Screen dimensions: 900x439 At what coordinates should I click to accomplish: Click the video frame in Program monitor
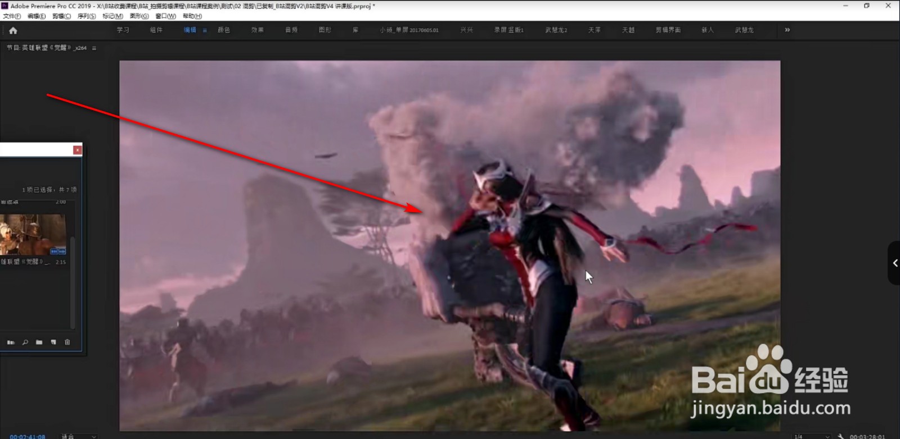click(x=449, y=245)
